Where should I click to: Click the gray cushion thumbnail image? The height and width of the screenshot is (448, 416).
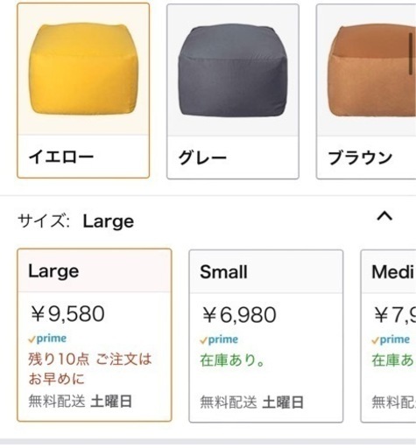click(x=233, y=70)
